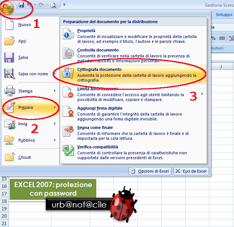Click the open folder icon beside Apri
Image resolution: width=234 pixels, height=227 pixels.
click(x=9, y=41)
